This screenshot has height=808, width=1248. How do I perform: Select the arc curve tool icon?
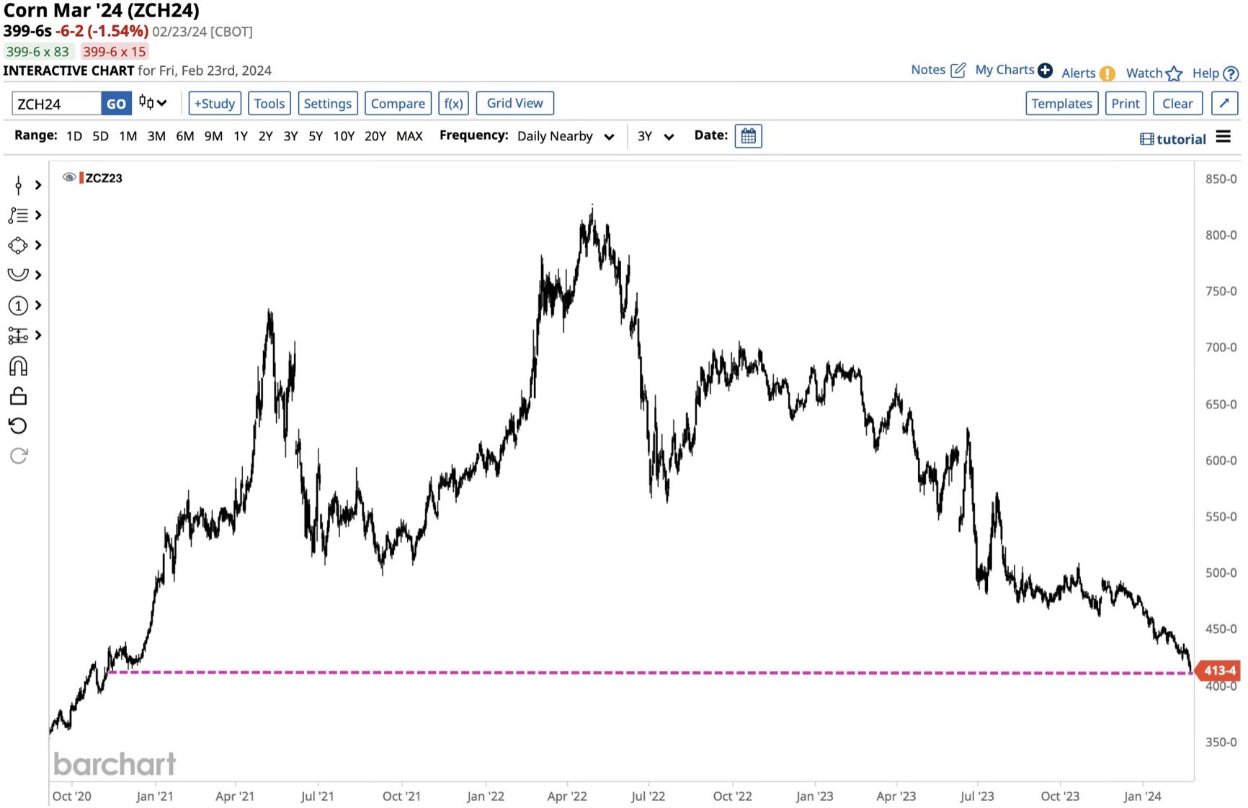tap(18, 274)
